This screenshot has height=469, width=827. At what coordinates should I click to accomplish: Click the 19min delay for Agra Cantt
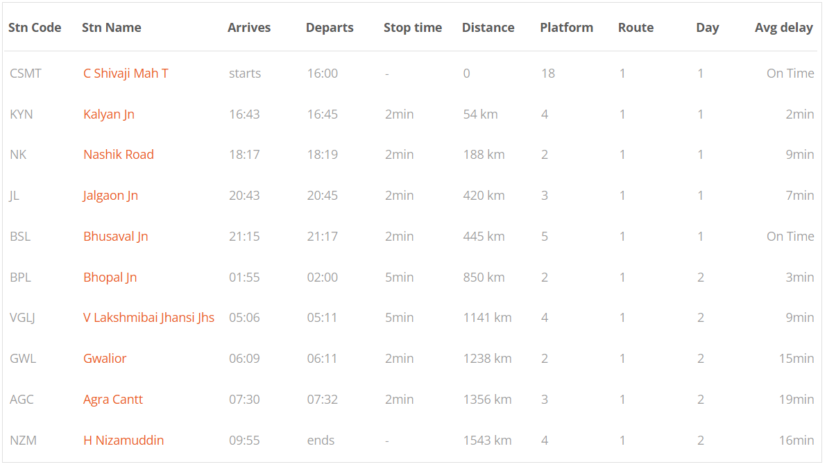point(796,400)
